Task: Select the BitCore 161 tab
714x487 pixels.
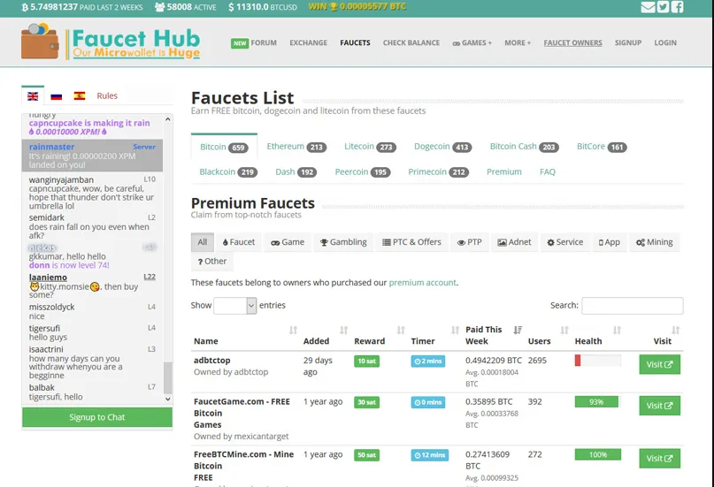Action: point(602,147)
